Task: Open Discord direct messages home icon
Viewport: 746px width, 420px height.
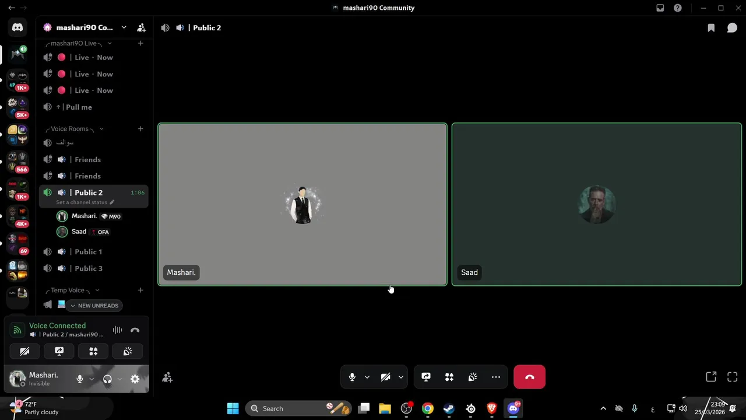Action: point(17,27)
